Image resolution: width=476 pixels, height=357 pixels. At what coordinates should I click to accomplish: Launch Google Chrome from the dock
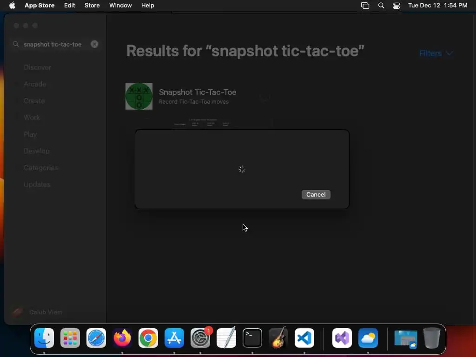[148, 338]
